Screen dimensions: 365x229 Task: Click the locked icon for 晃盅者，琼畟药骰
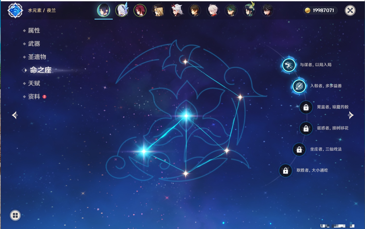coord(306,107)
